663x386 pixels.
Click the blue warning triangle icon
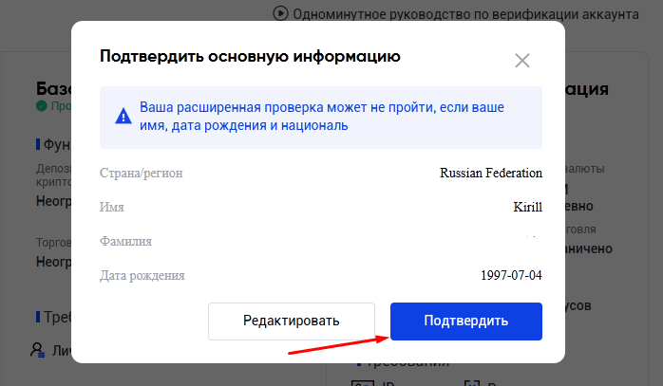123,116
